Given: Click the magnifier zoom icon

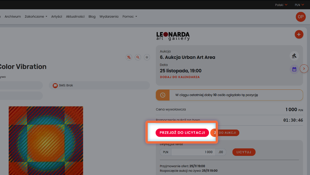Looking at the screenshot, I should (138, 57).
